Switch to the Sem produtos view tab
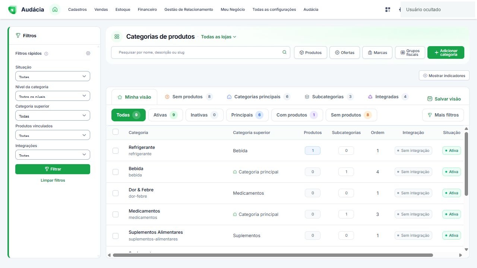Viewport: 477px width, 268px height. coord(189,97)
